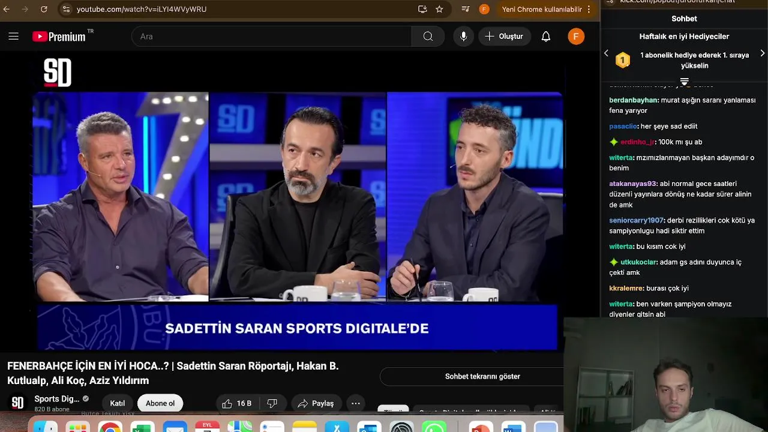Go to YouTube Premium home logo
Image resolution: width=768 pixels, height=432 pixels.
(x=59, y=37)
